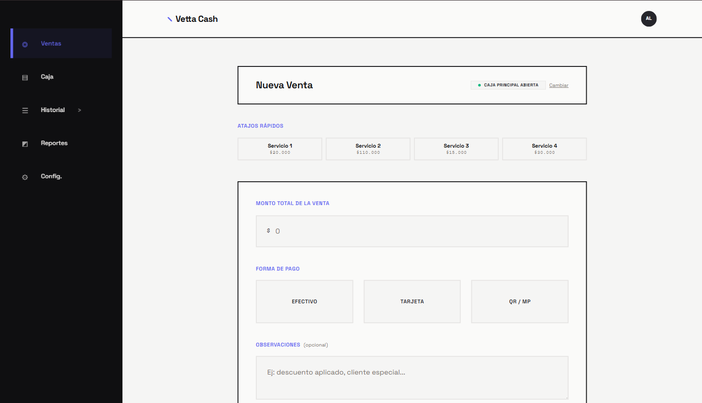The image size is (702, 403).
Task: Select quick shortcut Servicio 2
Action: [368, 149]
